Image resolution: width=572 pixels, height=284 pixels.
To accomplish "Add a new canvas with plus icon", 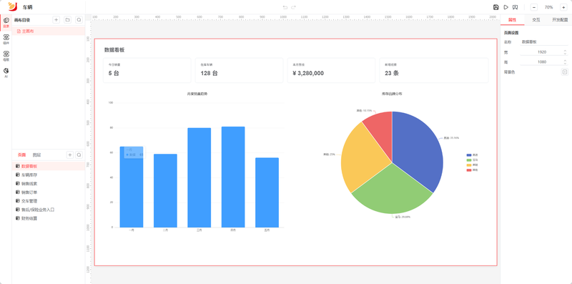I will pyautogui.click(x=56, y=20).
